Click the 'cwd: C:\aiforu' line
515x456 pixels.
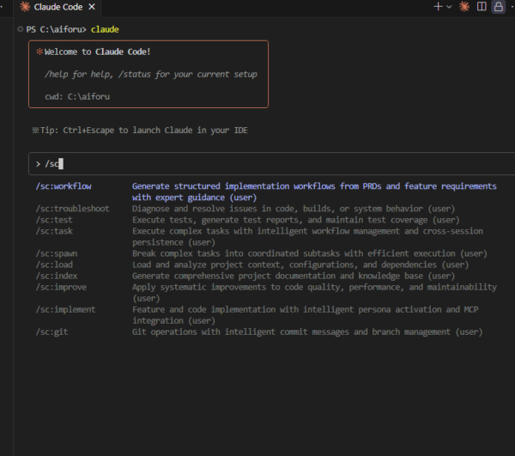coord(77,96)
